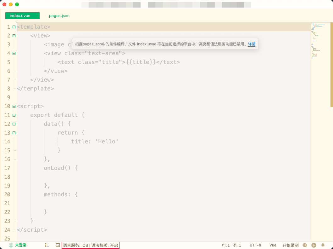Click line number 21 in the gutter
Viewport: 333px width, 249px height.
(7, 204)
